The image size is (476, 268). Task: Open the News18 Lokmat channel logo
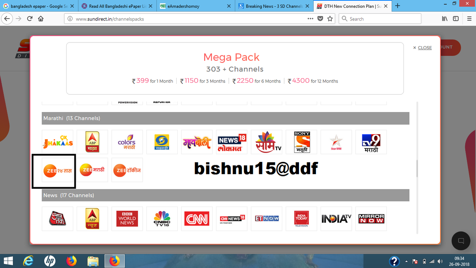232,142
